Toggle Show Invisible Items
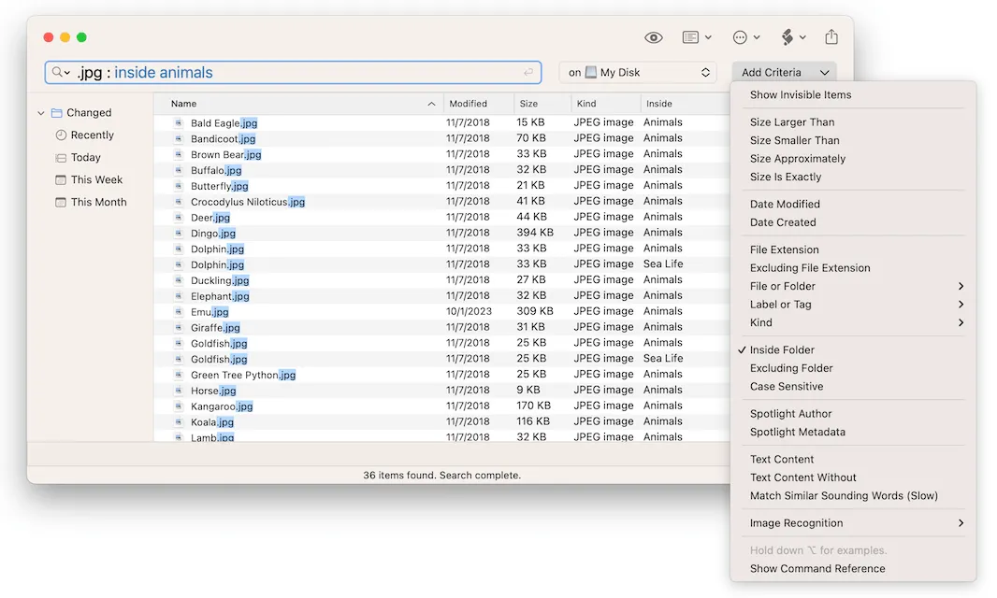The height and width of the screenshot is (598, 997). coord(800,94)
